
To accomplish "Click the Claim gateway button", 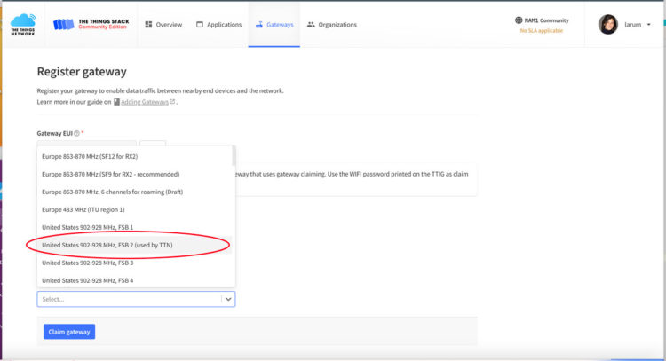I will [x=69, y=332].
